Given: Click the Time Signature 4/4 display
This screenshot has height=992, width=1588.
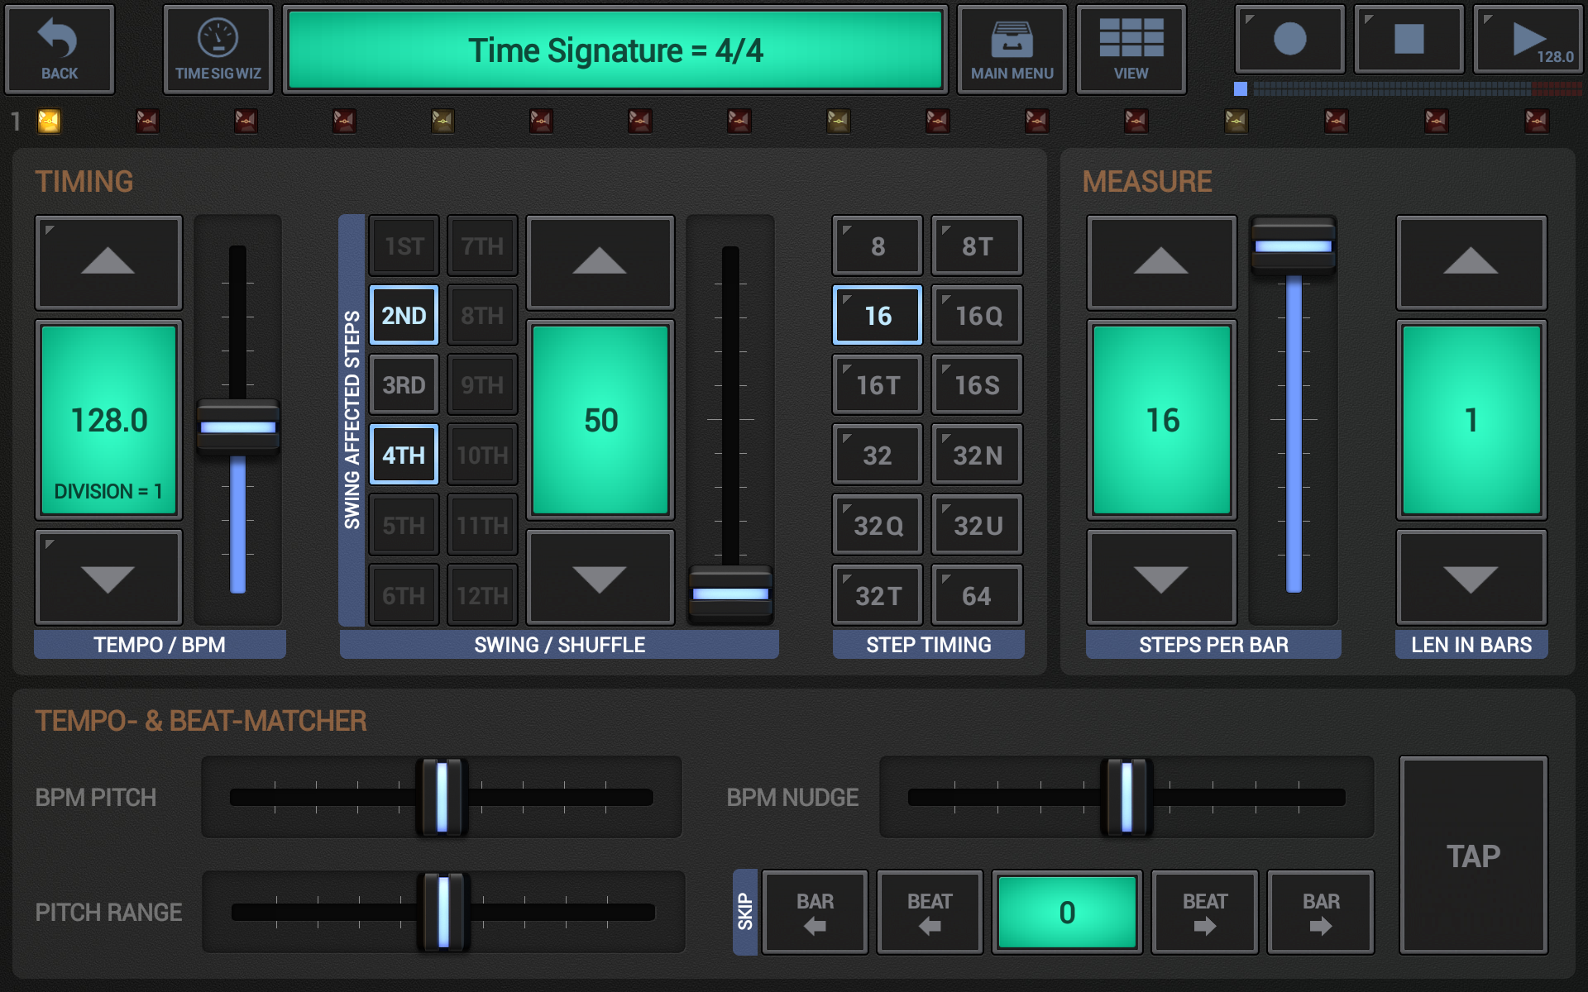Looking at the screenshot, I should (615, 50).
